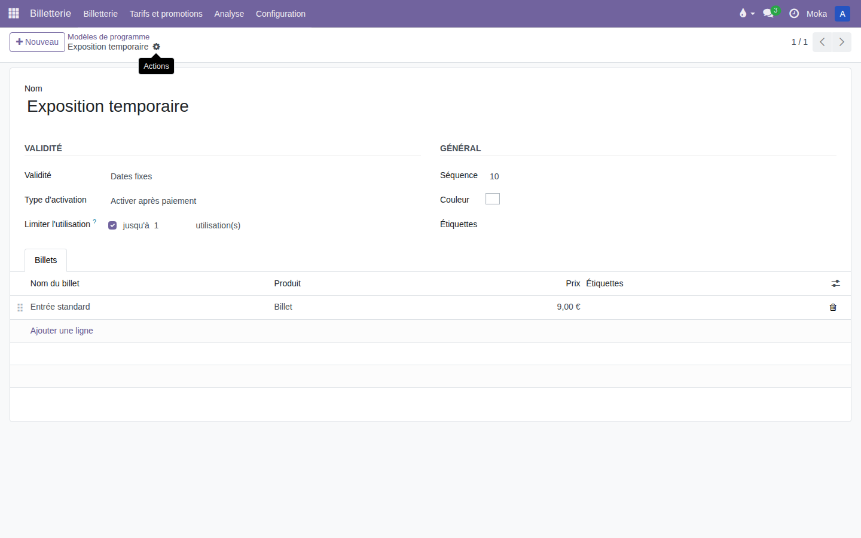The height and width of the screenshot is (538, 861).
Task: Open the debug droplet dropdown menu
Action: pyautogui.click(x=747, y=13)
